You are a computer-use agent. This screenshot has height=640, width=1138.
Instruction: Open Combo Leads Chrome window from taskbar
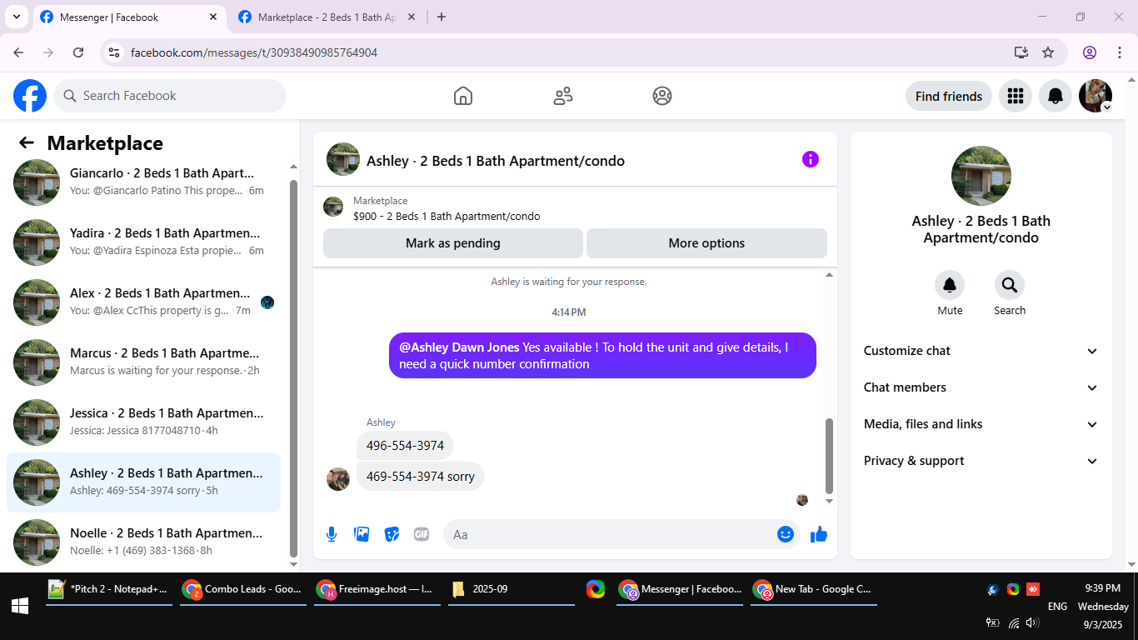pos(243,589)
